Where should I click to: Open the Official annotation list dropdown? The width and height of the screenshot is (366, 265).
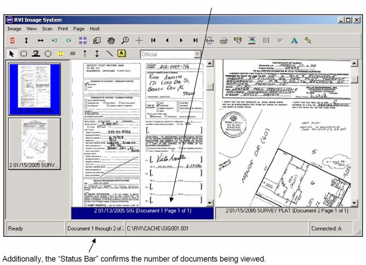click(x=197, y=54)
